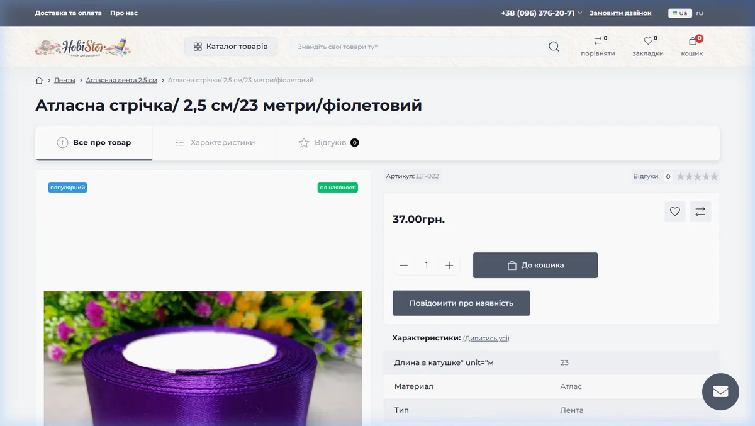Select the Характеристики tab
The height and width of the screenshot is (426, 755).
(x=215, y=143)
